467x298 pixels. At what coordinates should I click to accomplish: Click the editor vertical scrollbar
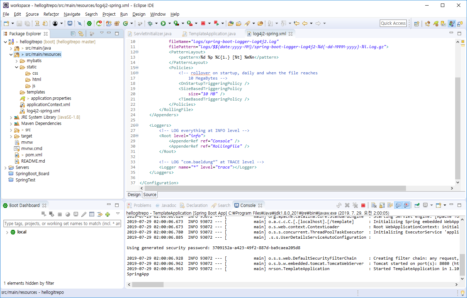458,128
